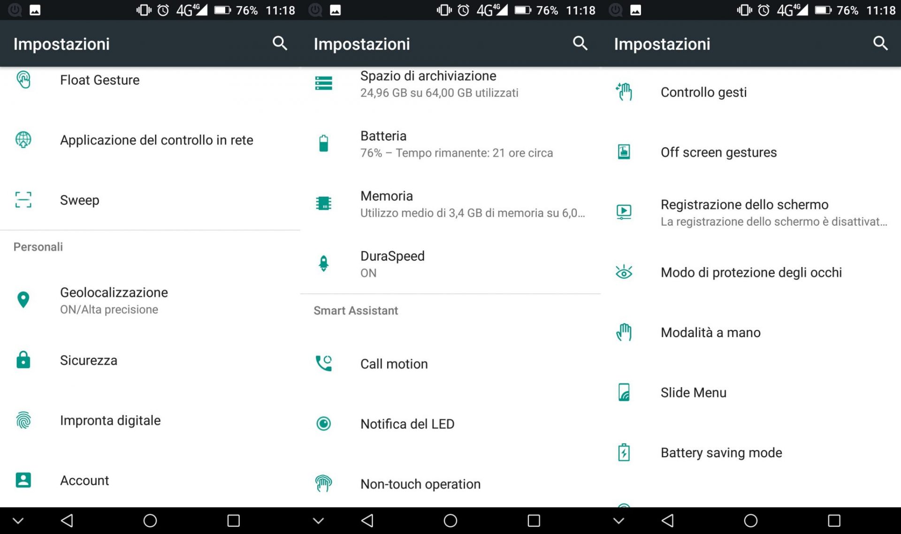901x534 pixels.
Task: Open Sicurezza settings icon
Action: tap(23, 360)
